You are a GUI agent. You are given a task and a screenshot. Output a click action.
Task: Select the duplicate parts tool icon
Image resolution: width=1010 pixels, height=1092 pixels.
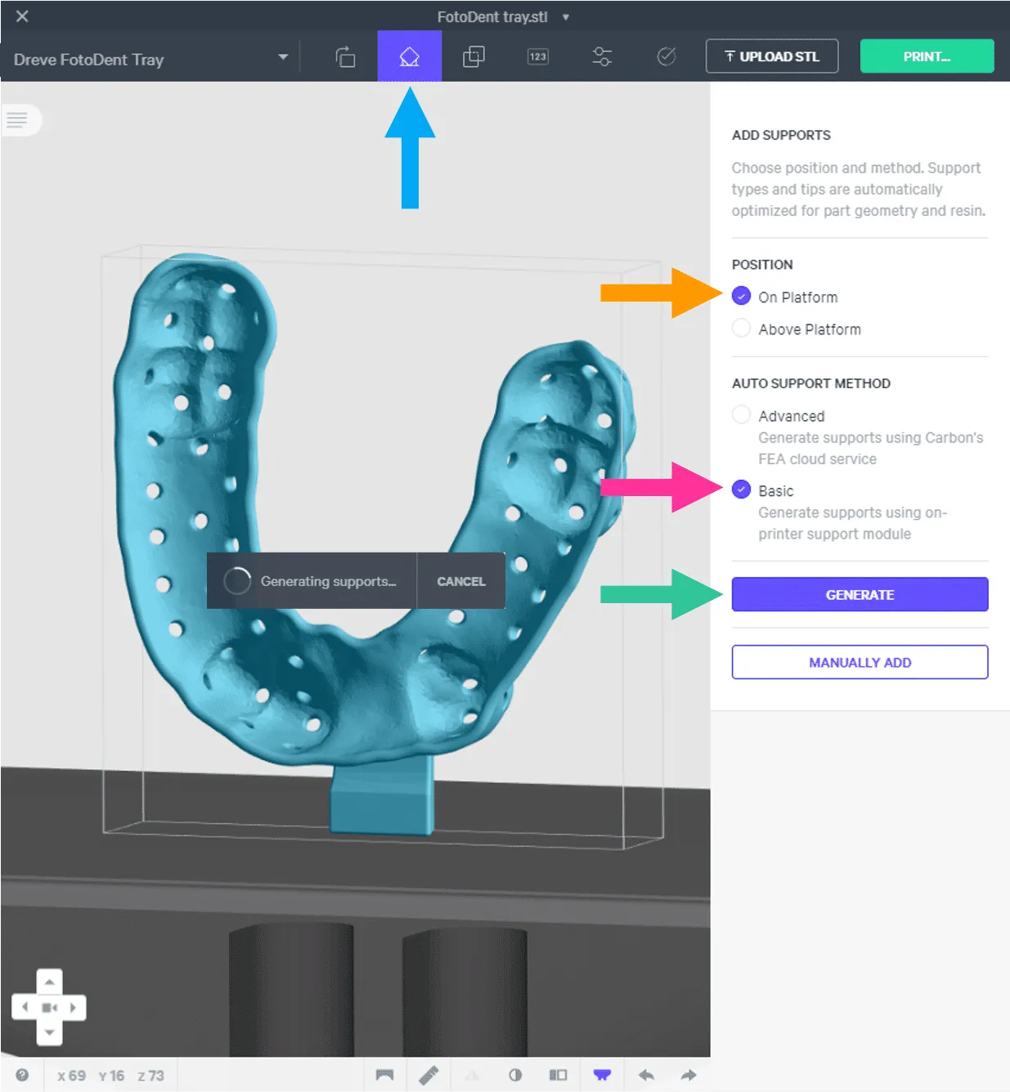click(x=474, y=56)
